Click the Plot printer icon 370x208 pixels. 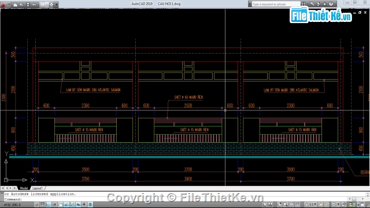51,5
